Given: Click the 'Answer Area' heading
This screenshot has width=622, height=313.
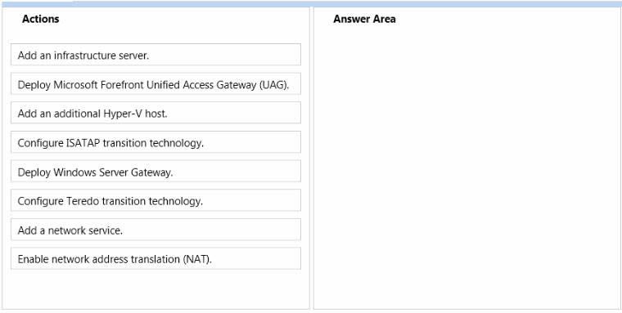Looking at the screenshot, I should click(364, 19).
